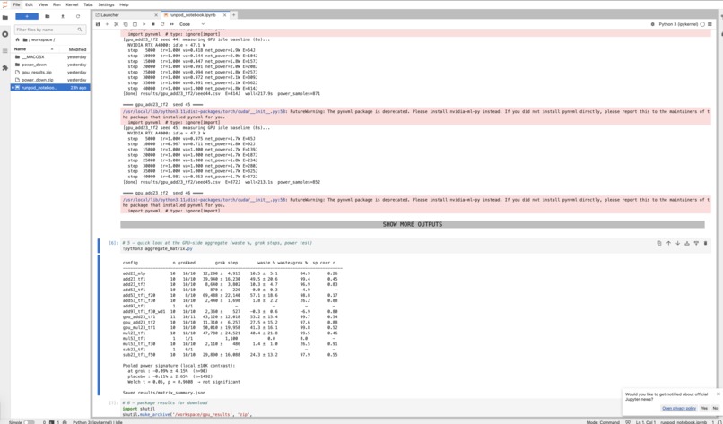Screen dimensions: 723x424
Task: Click the Upload Files icon
Action: pyautogui.click(x=63, y=16)
